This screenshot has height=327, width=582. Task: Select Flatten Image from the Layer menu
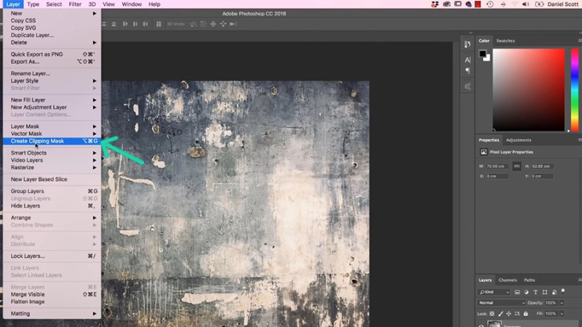(28, 302)
